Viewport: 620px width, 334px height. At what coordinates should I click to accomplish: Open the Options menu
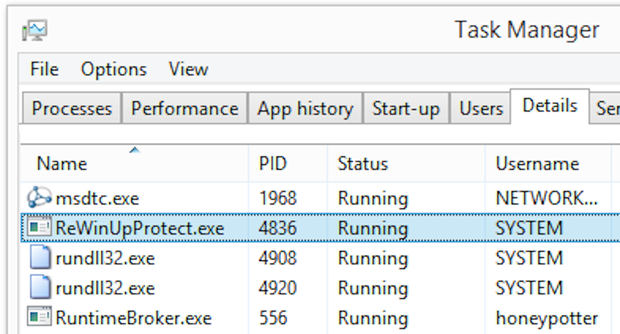click(114, 70)
